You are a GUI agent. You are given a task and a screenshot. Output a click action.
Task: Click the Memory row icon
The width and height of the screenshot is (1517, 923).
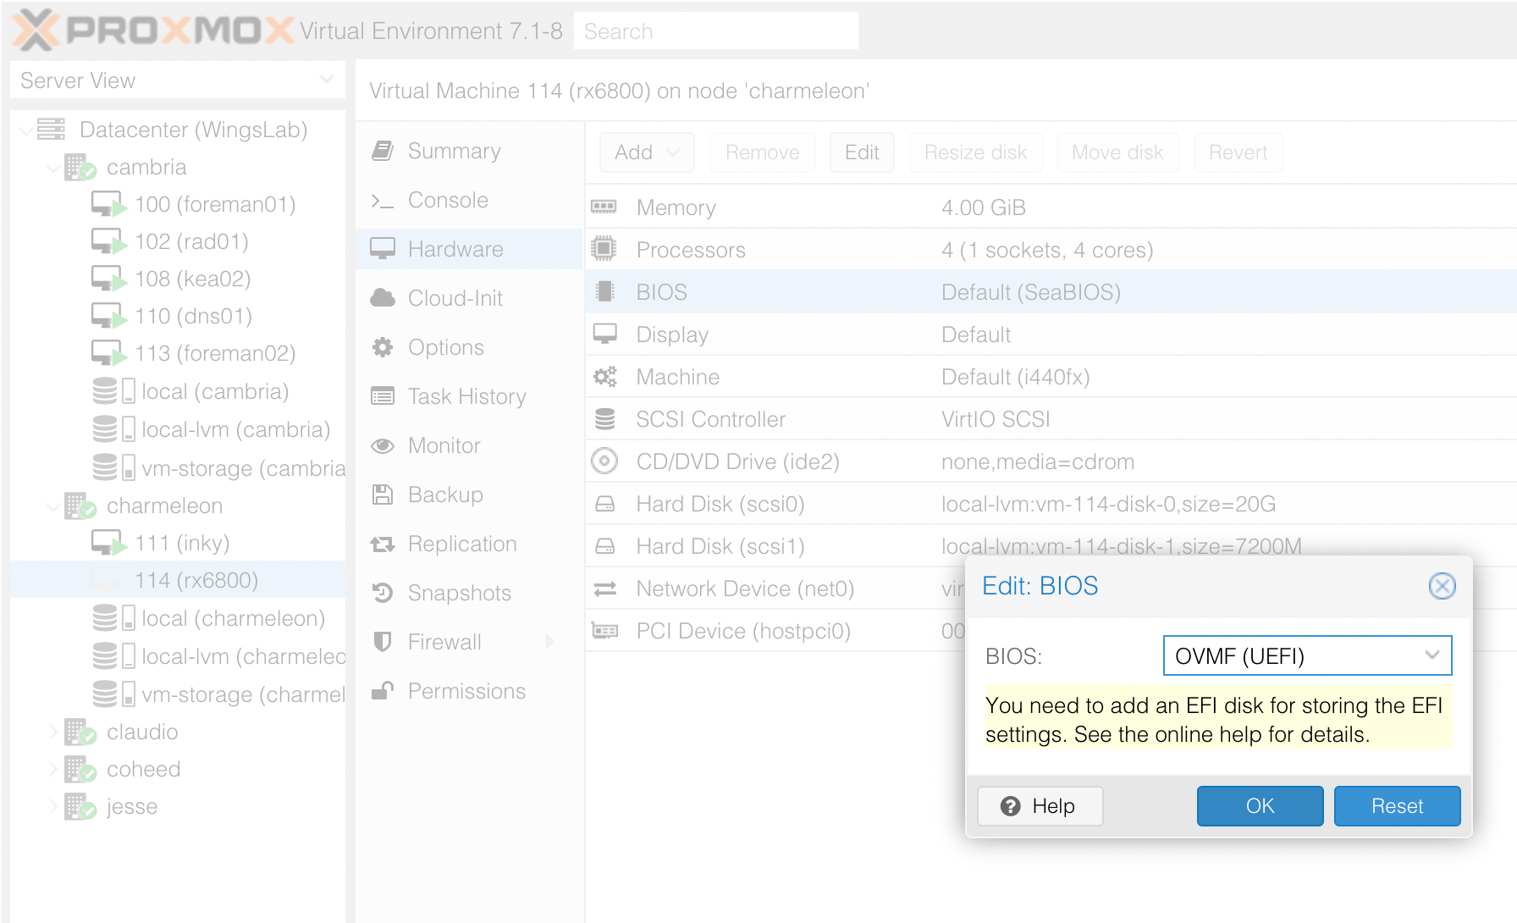coord(604,207)
